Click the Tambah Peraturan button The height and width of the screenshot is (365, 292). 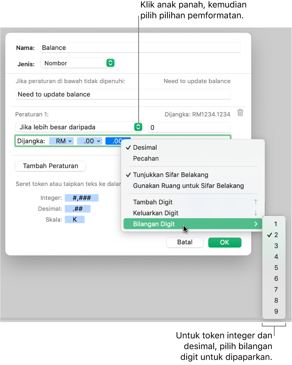[x=50, y=166]
